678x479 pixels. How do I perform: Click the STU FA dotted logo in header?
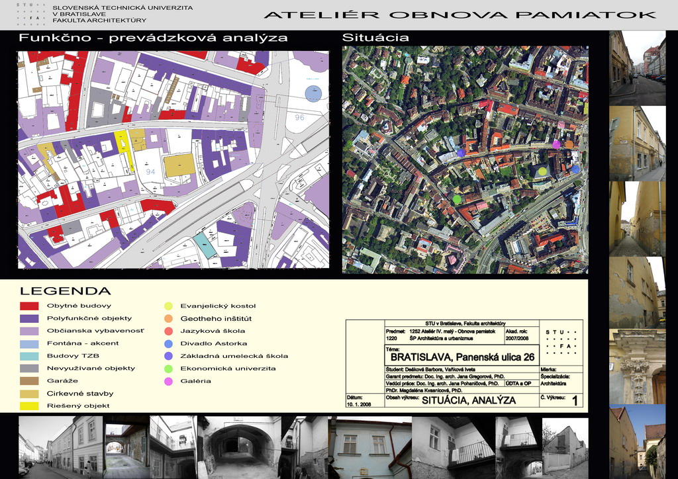coord(30,13)
